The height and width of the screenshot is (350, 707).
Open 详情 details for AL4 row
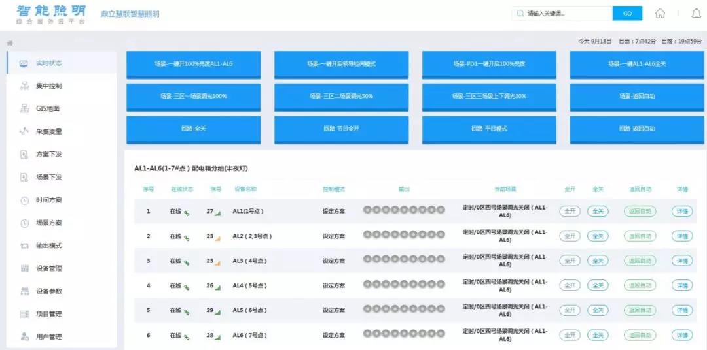point(682,285)
